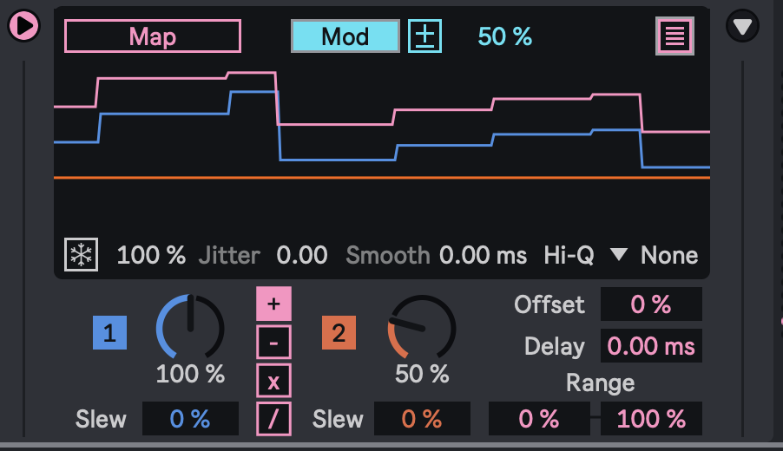Screen dimensions: 783x451
Task: Expand the round down-triangle menu
Action: [741, 27]
